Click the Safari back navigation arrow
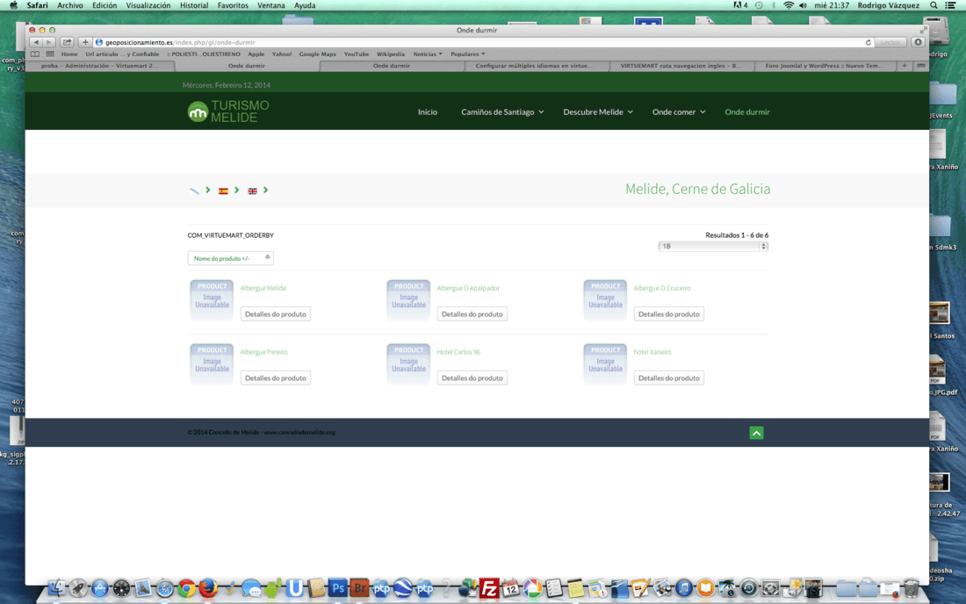966x604 pixels. pos(36,42)
